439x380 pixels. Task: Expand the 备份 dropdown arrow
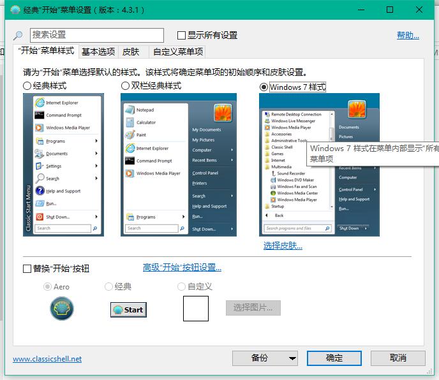[292, 358]
